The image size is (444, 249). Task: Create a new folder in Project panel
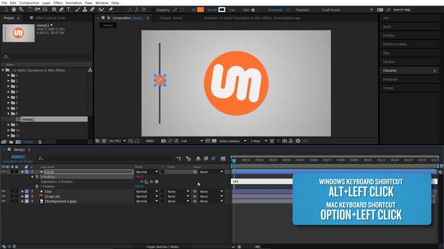point(11,142)
